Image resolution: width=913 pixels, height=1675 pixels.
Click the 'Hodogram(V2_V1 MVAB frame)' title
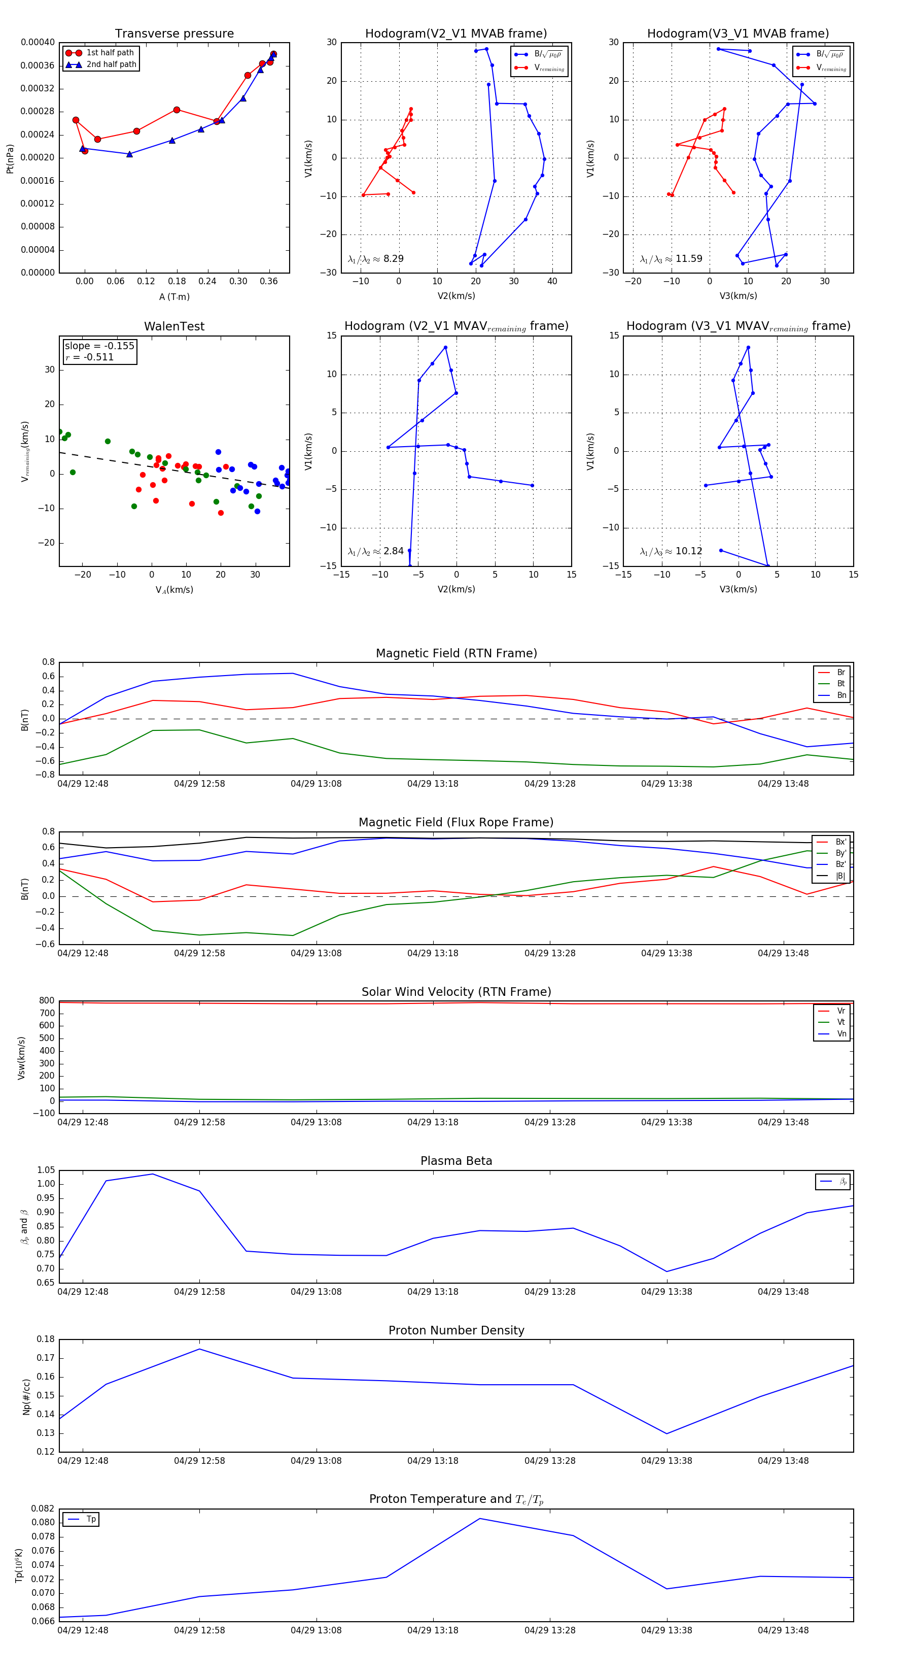click(x=456, y=34)
